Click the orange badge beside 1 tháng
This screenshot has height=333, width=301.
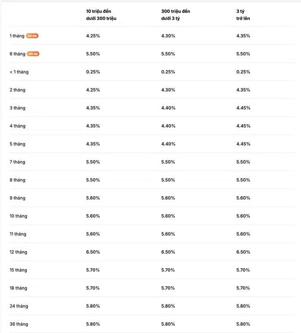point(32,36)
